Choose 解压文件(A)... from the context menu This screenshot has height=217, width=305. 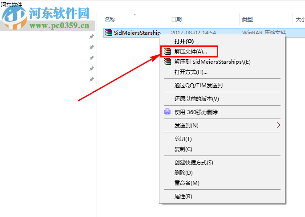[x=191, y=52]
